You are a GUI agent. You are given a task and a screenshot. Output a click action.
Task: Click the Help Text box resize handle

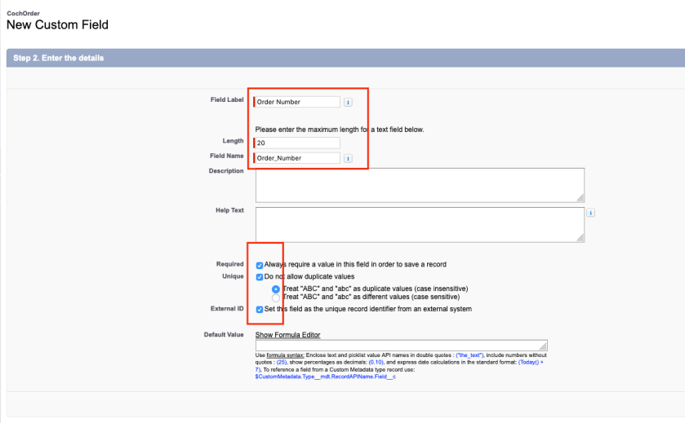(x=580, y=238)
